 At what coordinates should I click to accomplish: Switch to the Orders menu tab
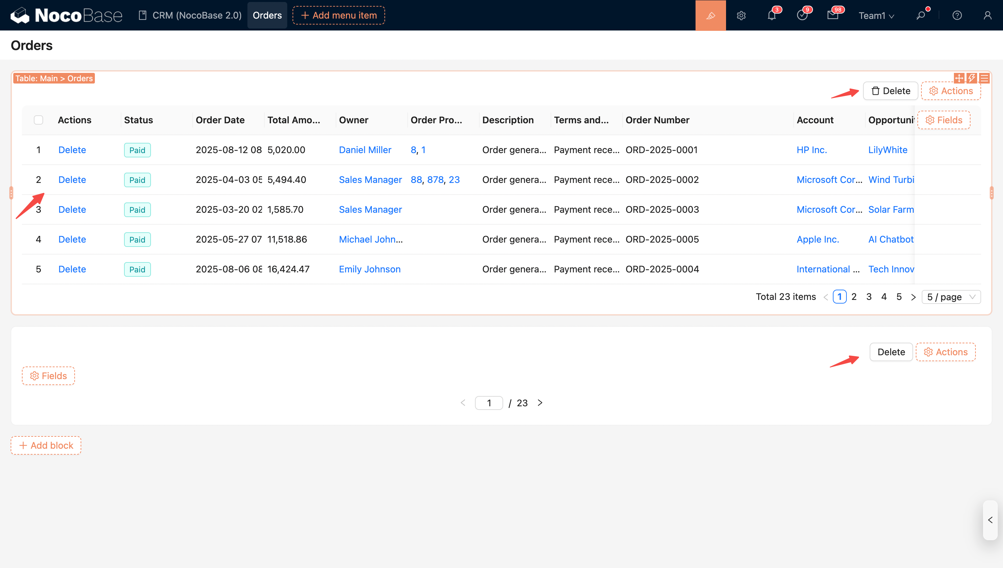point(267,15)
